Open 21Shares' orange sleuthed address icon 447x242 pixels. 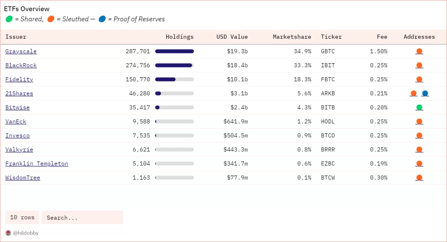[413, 93]
